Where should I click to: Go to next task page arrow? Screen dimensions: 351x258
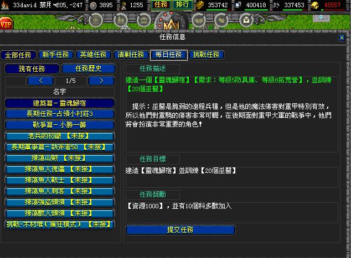point(97,81)
